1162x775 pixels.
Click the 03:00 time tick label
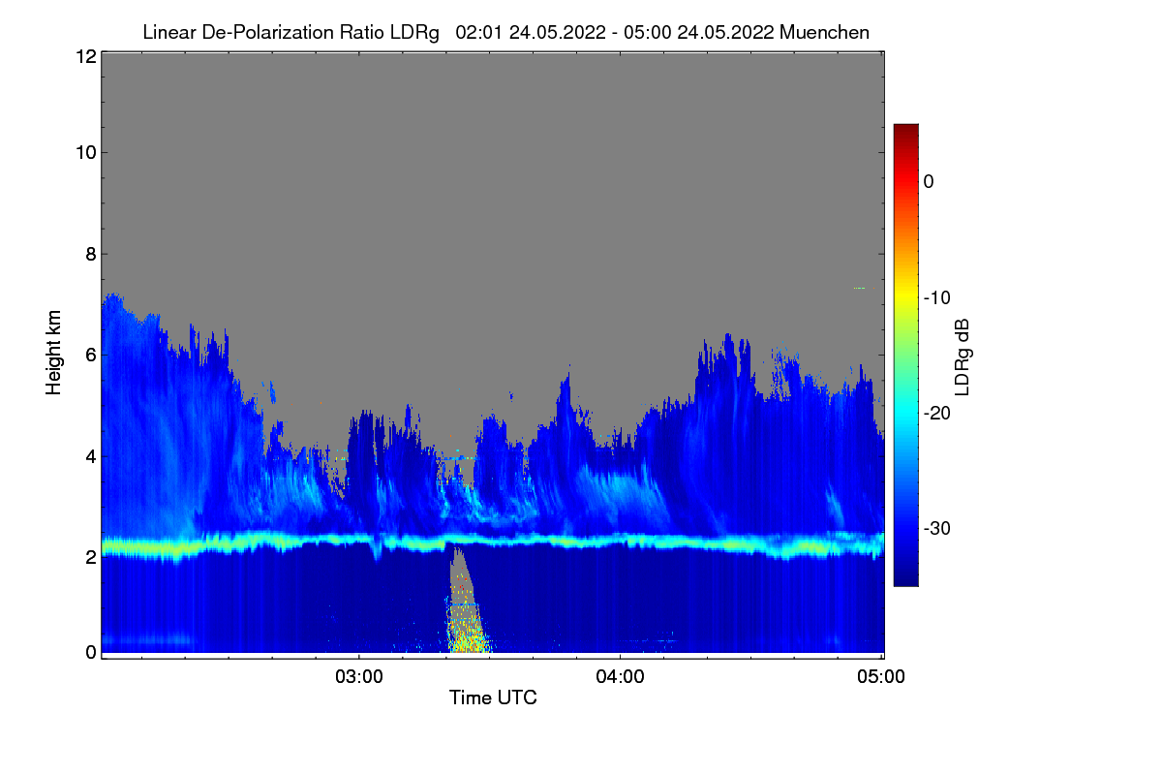[x=359, y=677]
